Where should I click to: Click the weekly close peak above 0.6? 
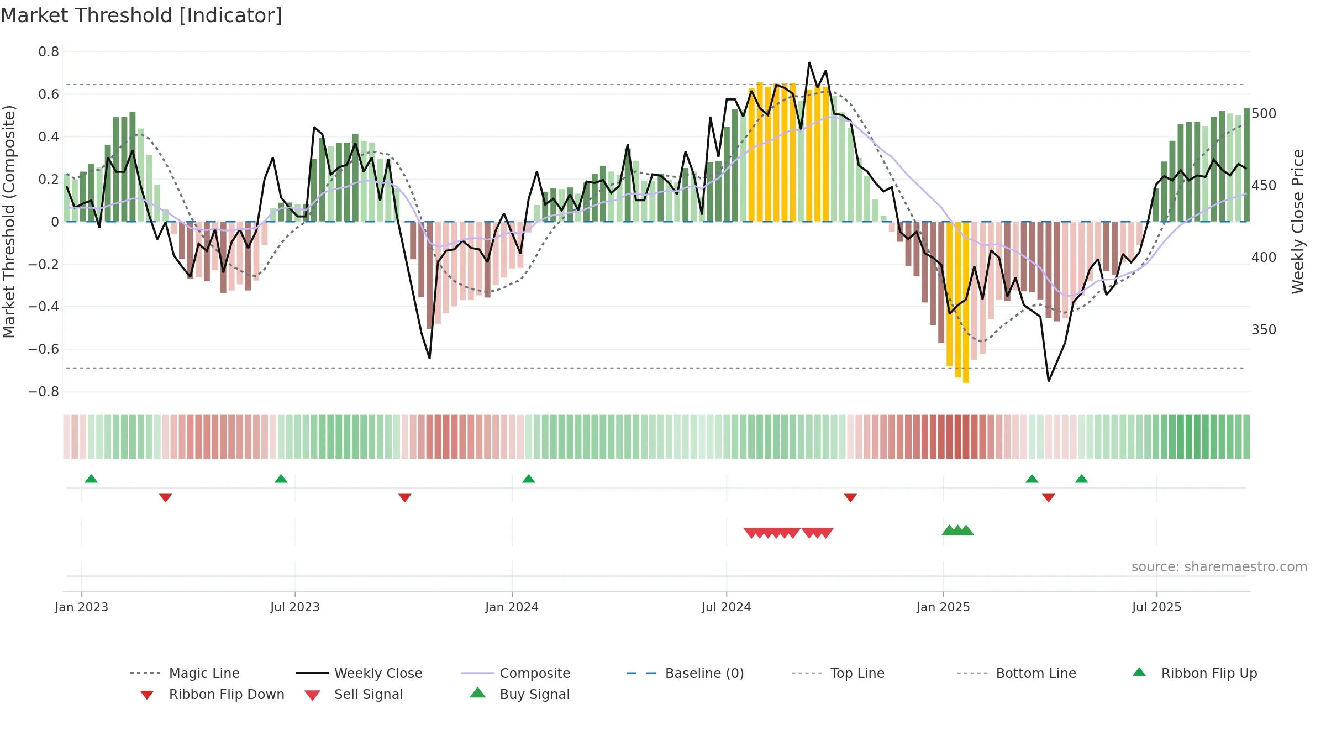tap(809, 63)
